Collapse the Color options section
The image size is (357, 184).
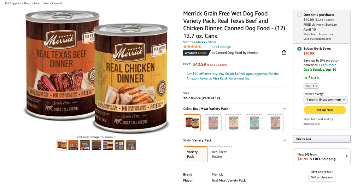point(285,109)
